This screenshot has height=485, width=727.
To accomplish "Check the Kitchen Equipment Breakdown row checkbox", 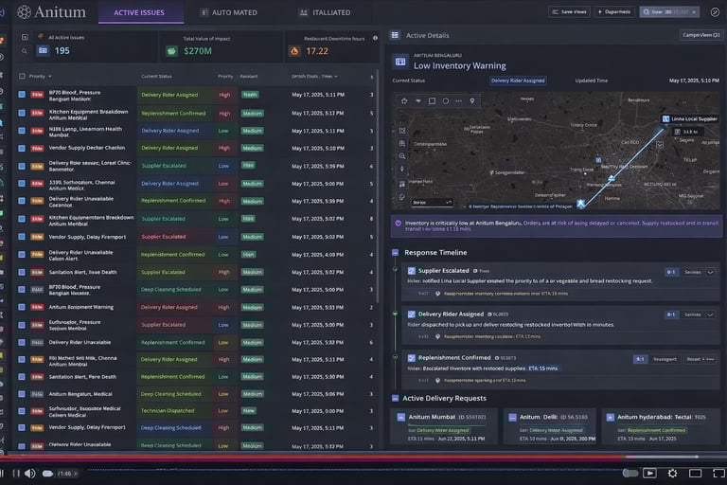I will pyautogui.click(x=22, y=113).
